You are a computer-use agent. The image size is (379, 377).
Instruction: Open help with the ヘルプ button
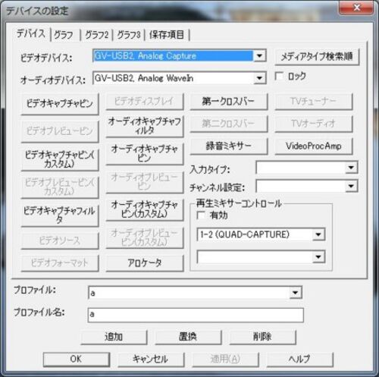tap(299, 359)
